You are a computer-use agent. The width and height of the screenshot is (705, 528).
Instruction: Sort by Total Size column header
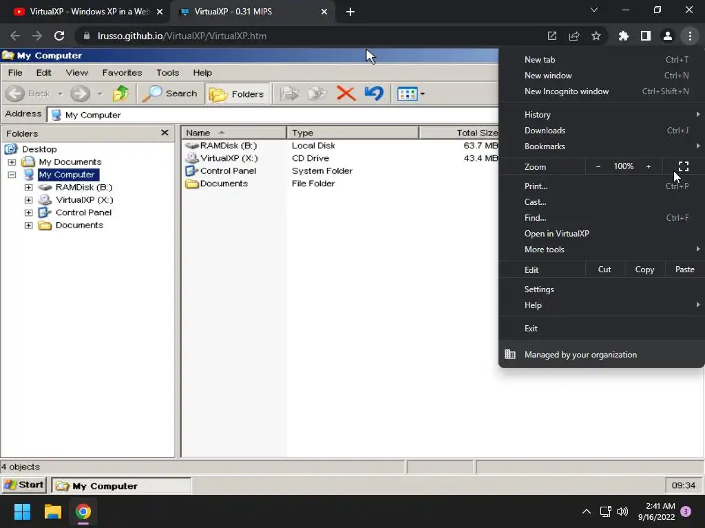(459, 133)
